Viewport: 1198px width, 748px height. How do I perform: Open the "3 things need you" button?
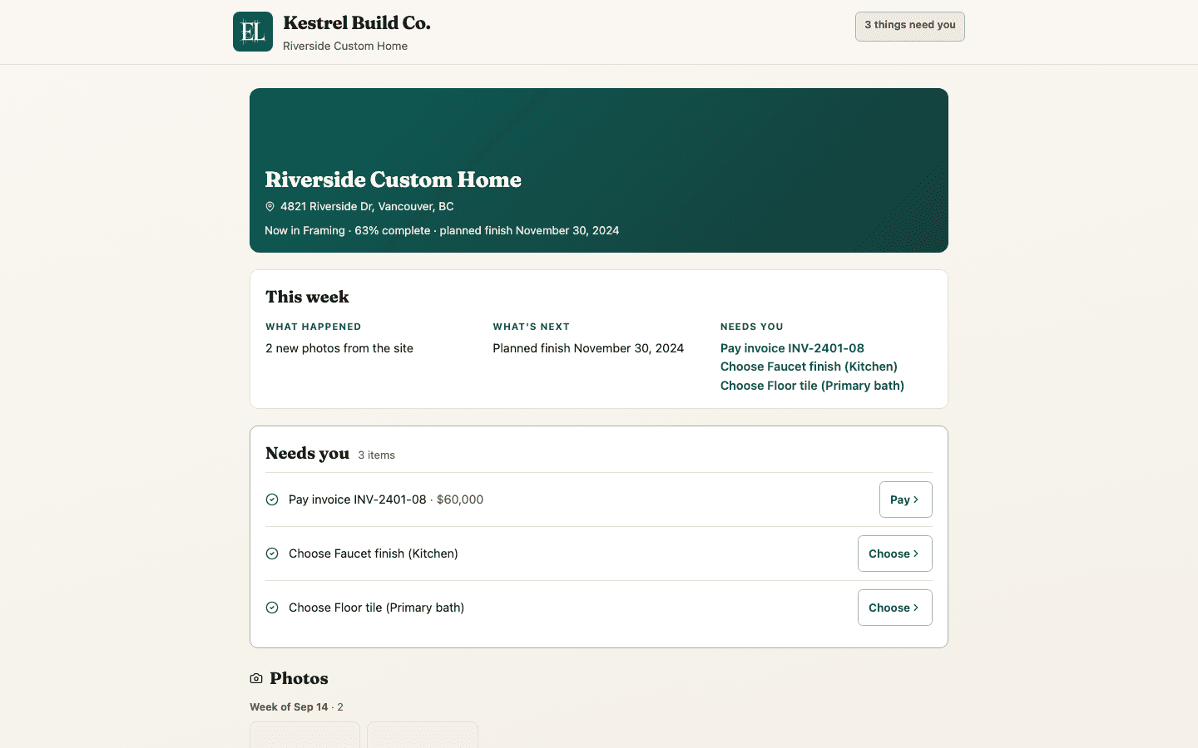coord(910,27)
